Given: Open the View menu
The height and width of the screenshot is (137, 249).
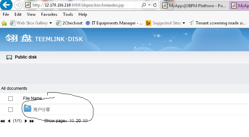Looking at the screenshot, I should point(31,14).
